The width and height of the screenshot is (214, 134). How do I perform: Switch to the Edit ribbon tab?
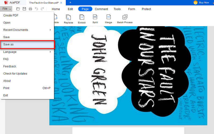[x=70, y=9]
